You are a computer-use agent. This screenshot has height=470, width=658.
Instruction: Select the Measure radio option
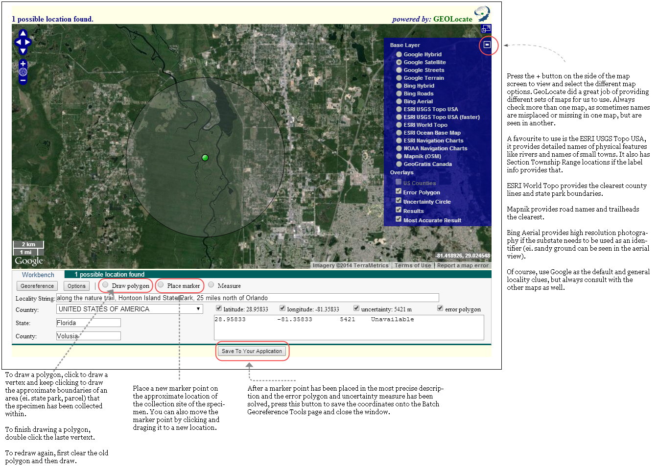(x=211, y=285)
